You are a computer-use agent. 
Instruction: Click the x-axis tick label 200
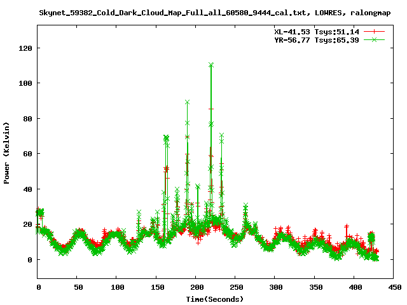(x=197, y=287)
